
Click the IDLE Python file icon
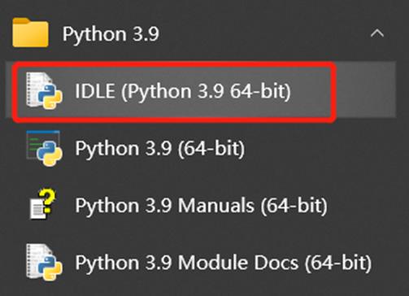coord(45,91)
